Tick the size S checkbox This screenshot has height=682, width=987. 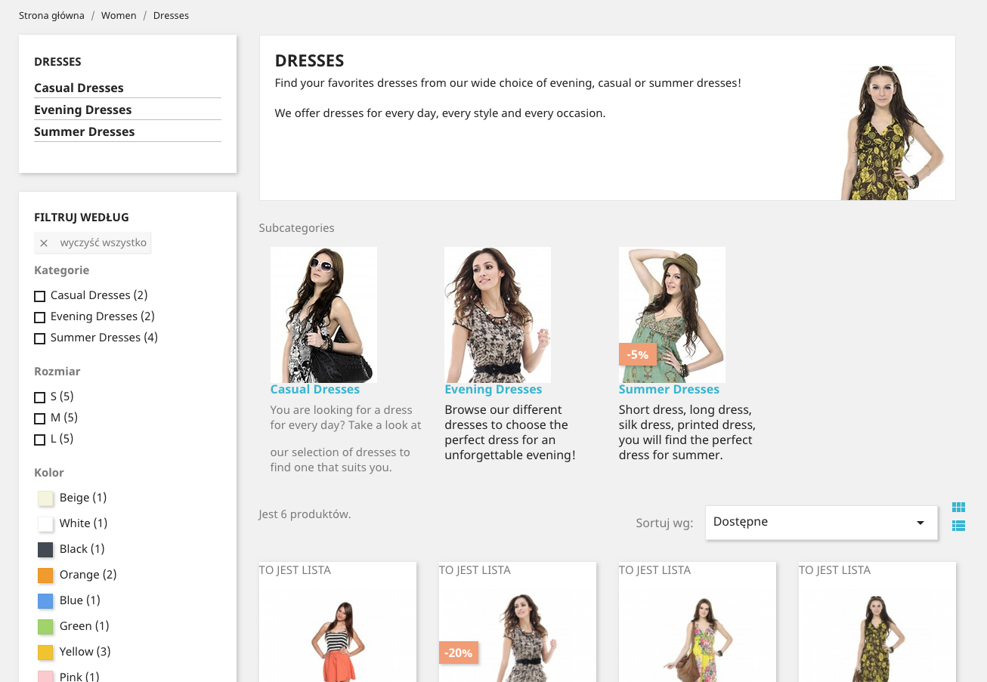click(40, 397)
